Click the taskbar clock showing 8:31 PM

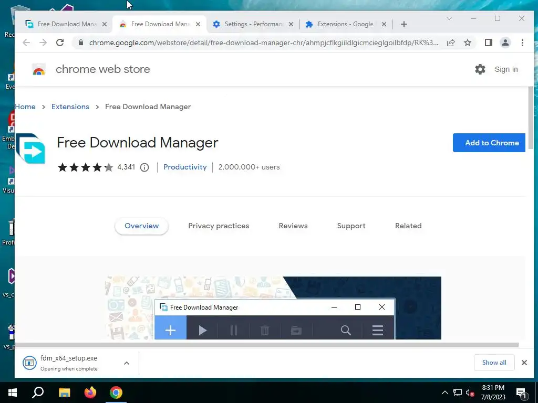click(x=493, y=393)
